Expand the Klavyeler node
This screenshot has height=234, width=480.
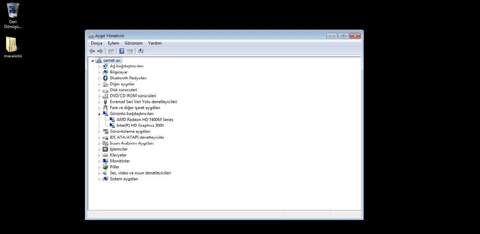[99, 155]
